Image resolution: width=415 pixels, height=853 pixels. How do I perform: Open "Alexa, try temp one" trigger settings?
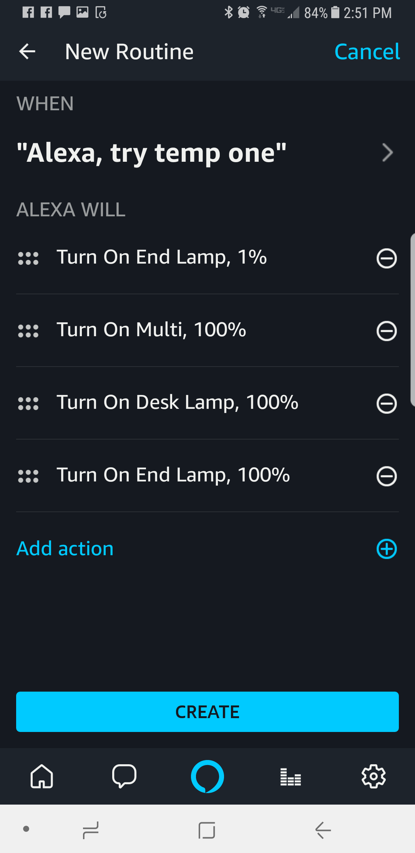pyautogui.click(x=151, y=153)
